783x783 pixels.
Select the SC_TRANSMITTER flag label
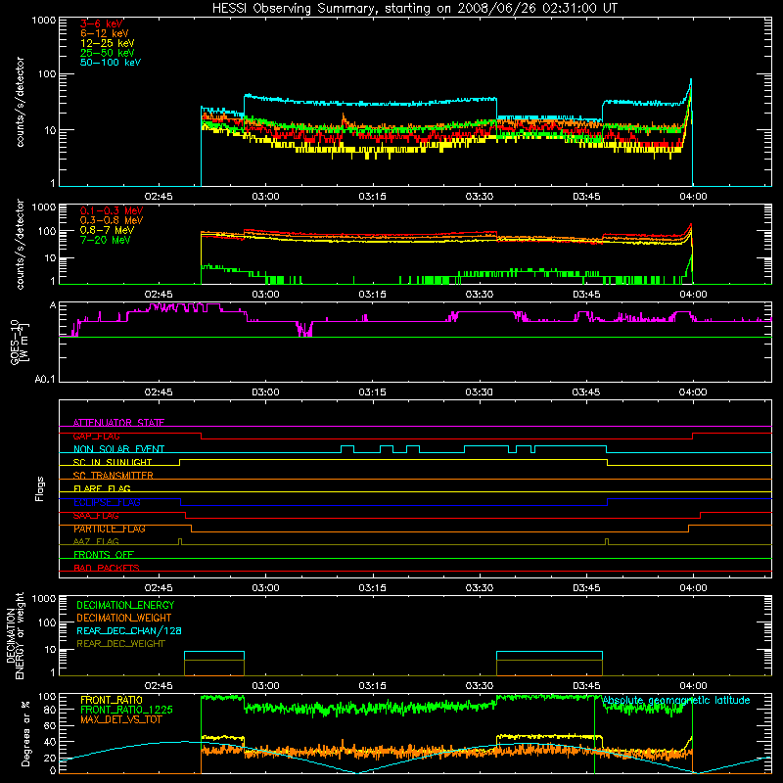tap(113, 476)
